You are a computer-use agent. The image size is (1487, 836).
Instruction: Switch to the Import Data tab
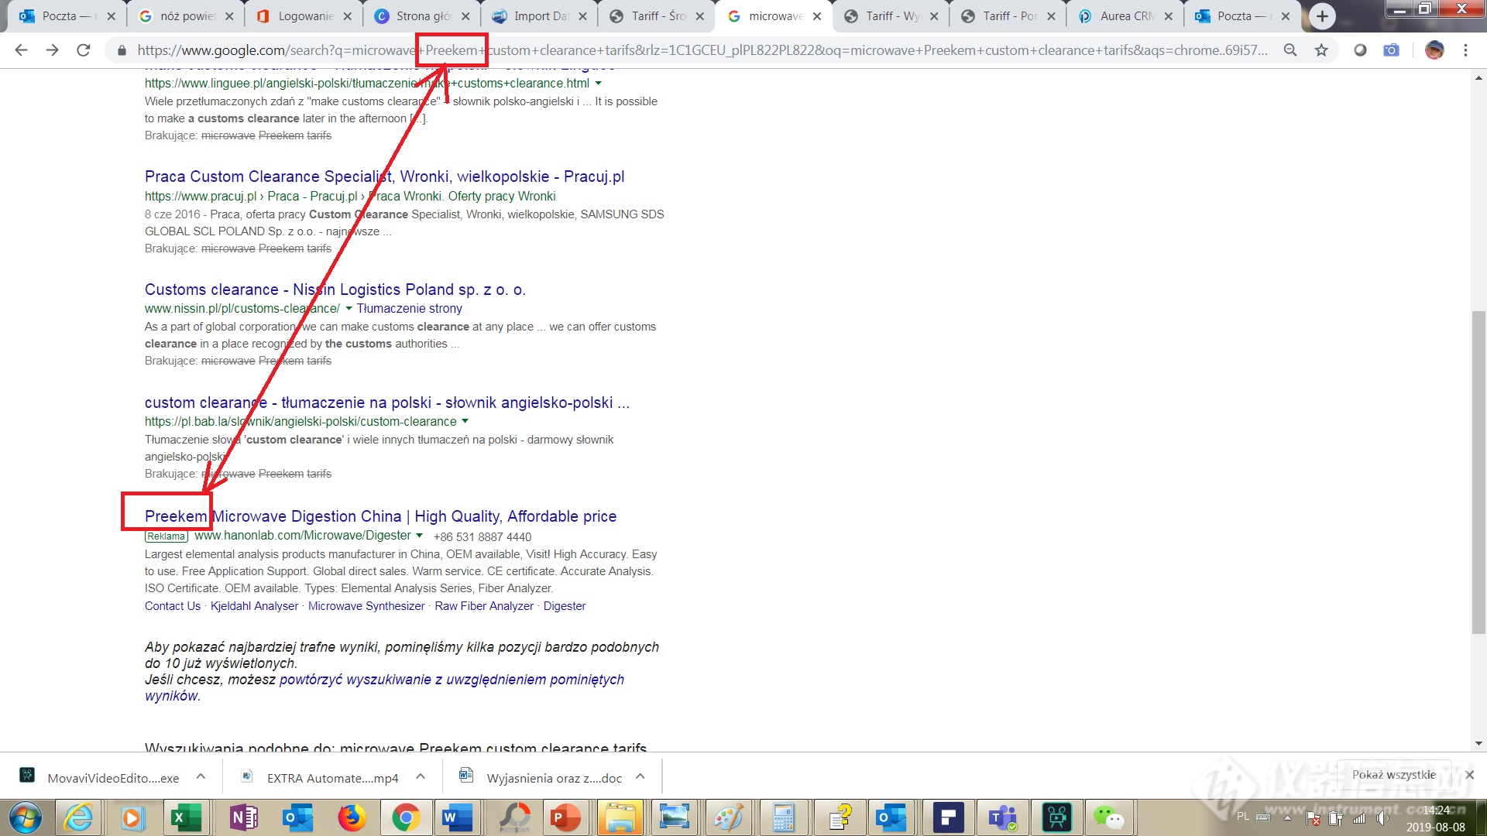[x=538, y=16]
